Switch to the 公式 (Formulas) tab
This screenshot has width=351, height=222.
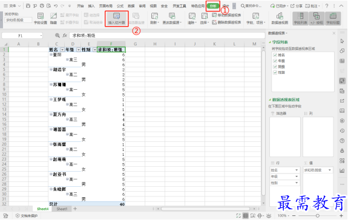pos(120,6)
